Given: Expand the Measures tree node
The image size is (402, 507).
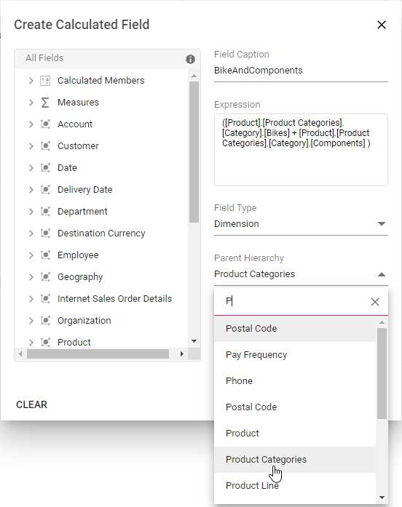Looking at the screenshot, I should pos(31,103).
